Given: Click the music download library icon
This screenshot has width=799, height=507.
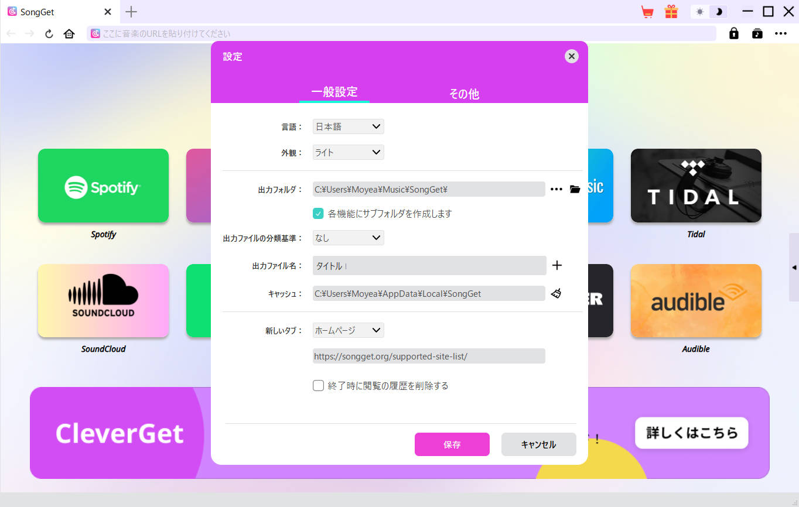Looking at the screenshot, I should click(757, 33).
